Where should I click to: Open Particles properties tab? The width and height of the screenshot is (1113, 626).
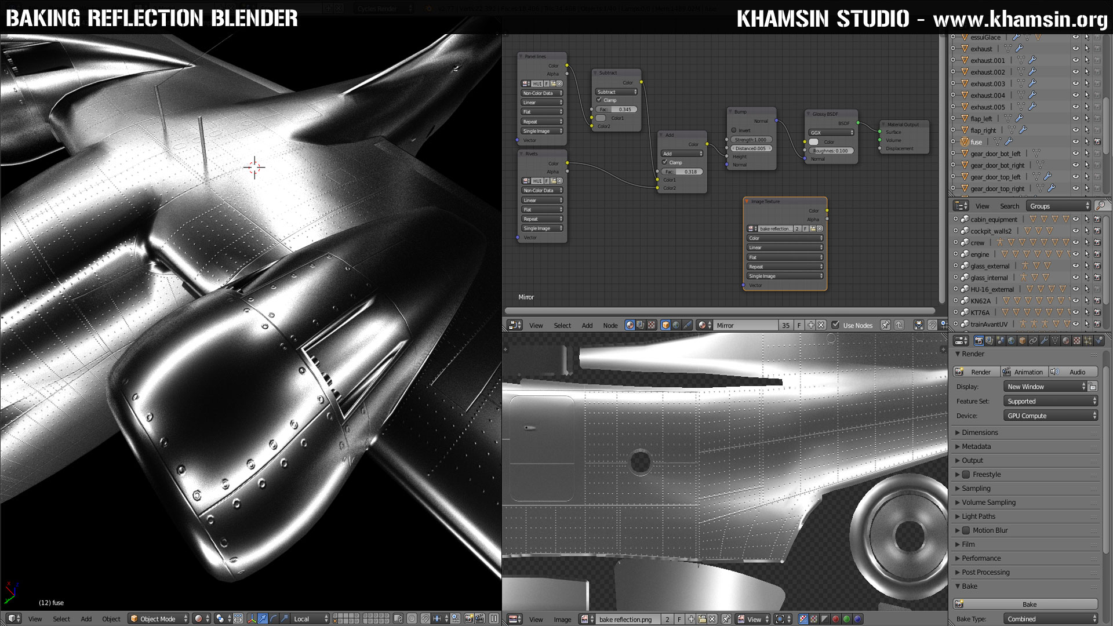1087,341
